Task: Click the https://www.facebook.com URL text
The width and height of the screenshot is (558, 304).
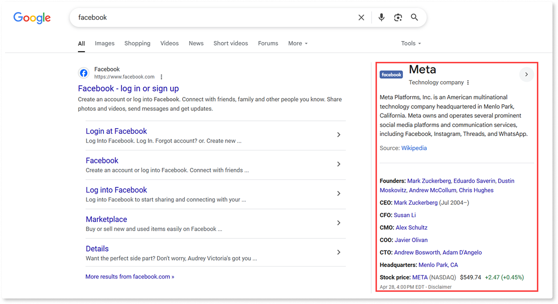Action: (125, 77)
